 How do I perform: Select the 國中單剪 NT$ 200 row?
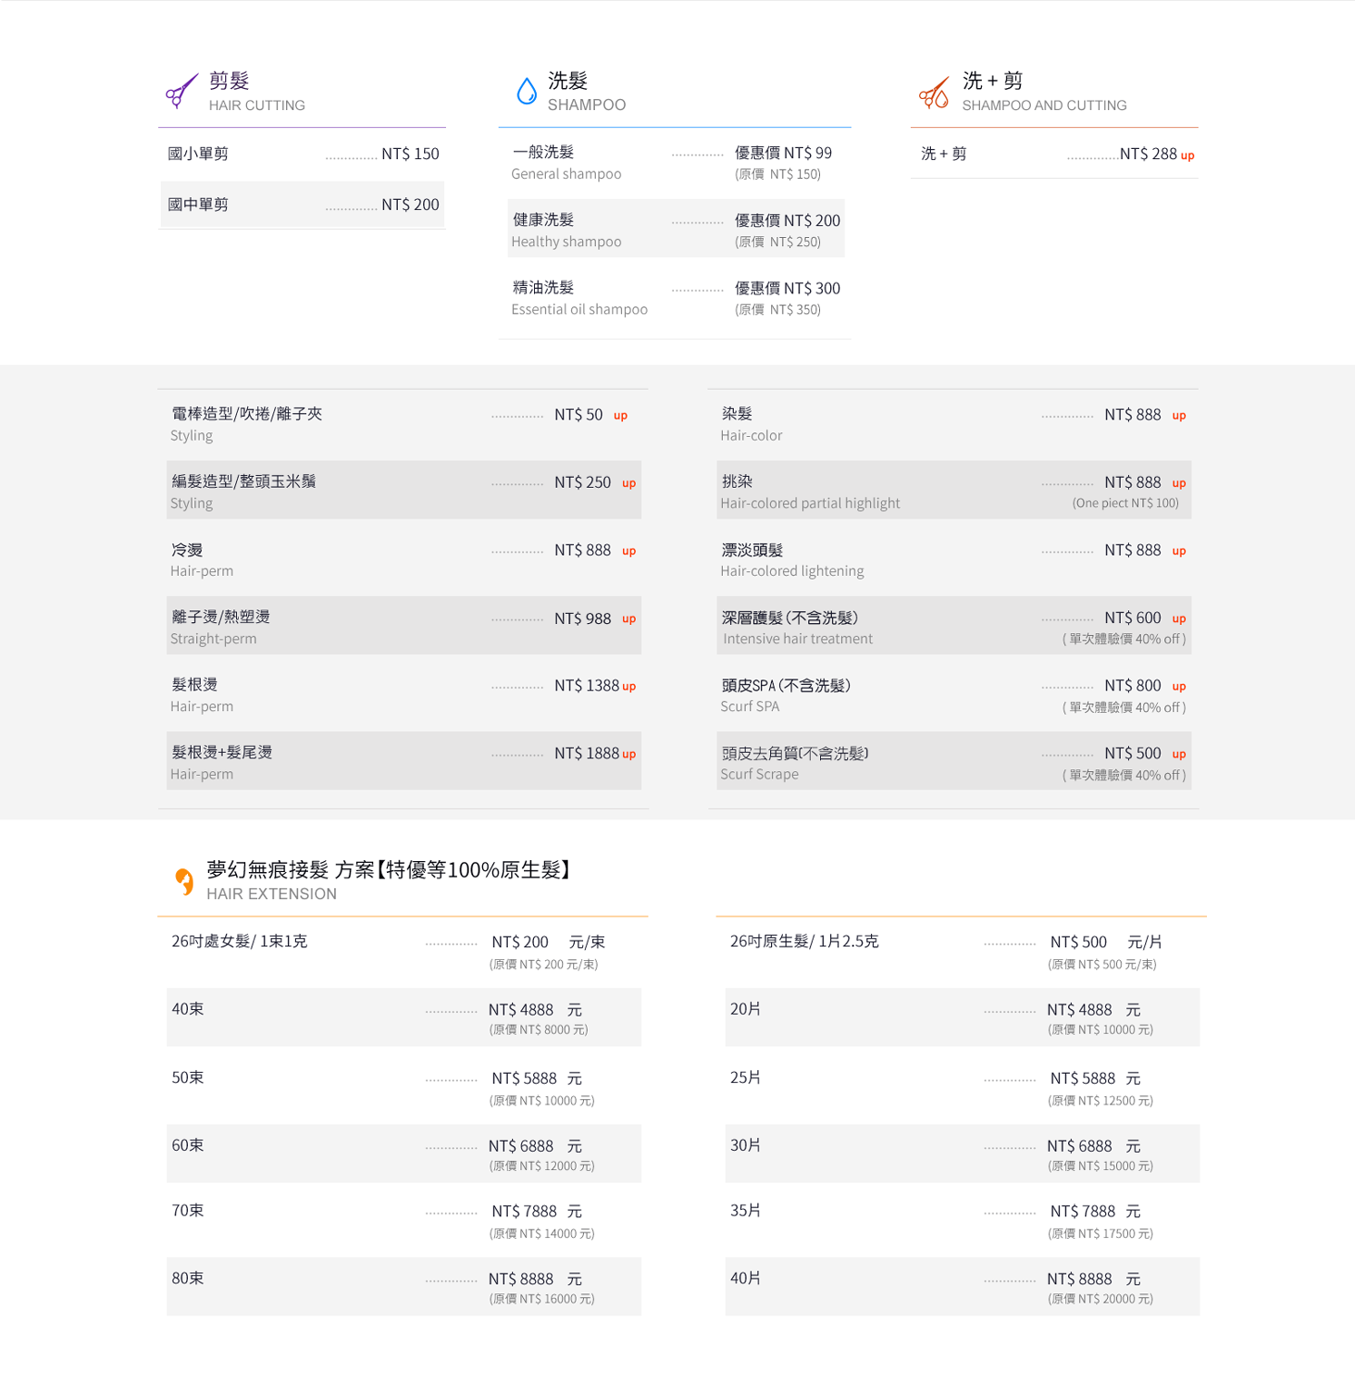(x=302, y=205)
